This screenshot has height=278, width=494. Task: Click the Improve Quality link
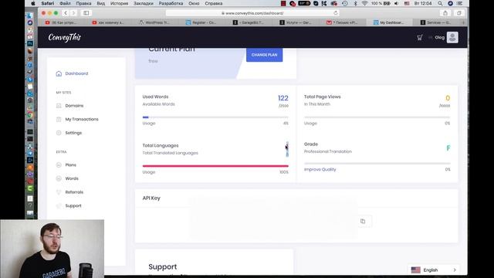(x=320, y=169)
